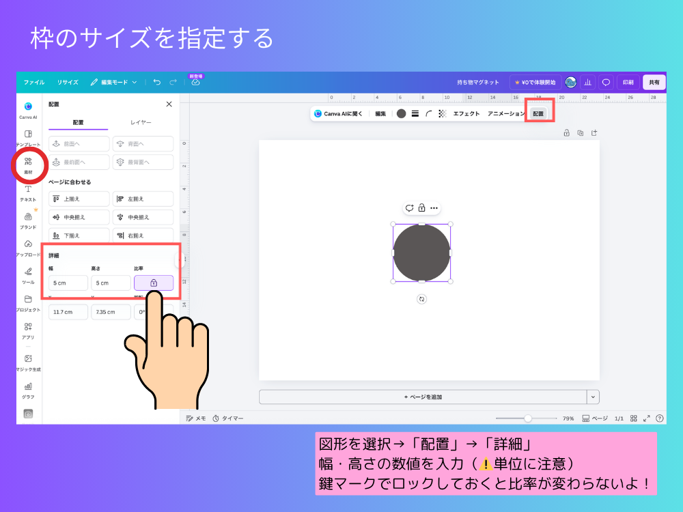683x512 pixels.
Task: Open the メモ notes button
Action: tap(196, 418)
